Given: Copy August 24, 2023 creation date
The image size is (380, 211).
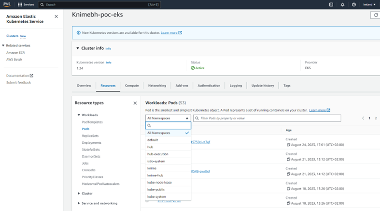Looking at the screenshot, I should pyautogui.click(x=288, y=145).
